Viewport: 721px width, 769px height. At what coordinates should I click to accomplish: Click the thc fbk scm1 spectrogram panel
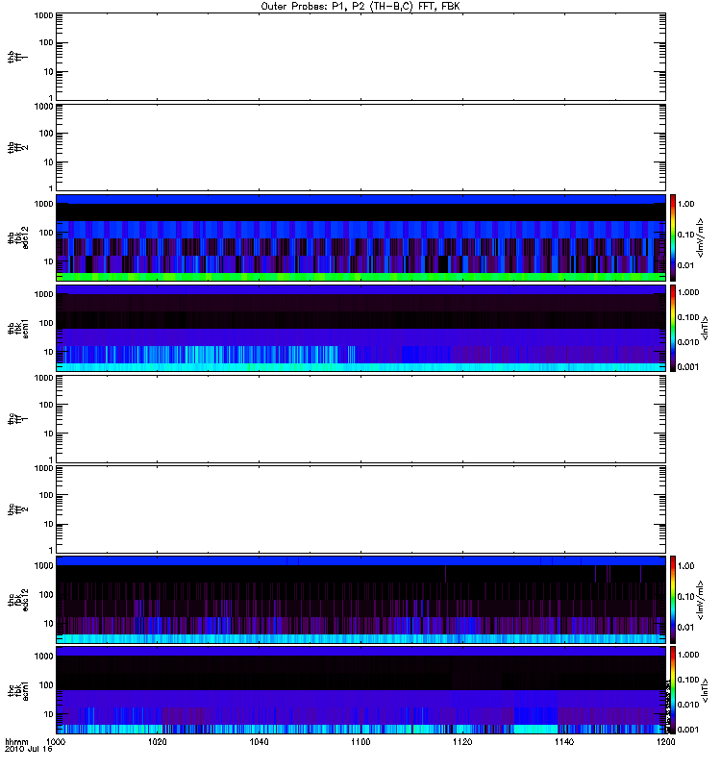360,690
